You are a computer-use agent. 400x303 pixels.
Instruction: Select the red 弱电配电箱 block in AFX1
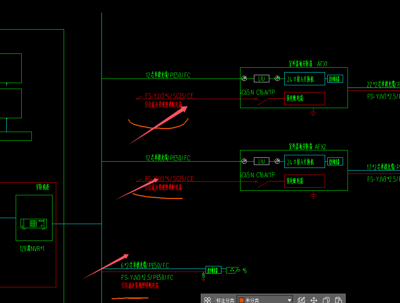point(304,99)
